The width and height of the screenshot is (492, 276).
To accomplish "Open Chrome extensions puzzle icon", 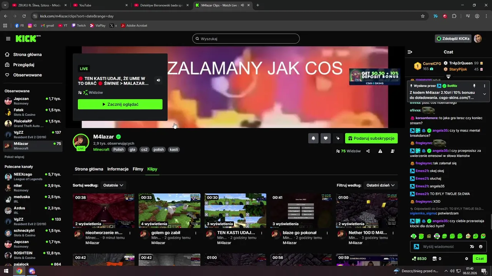I will [x=454, y=16].
